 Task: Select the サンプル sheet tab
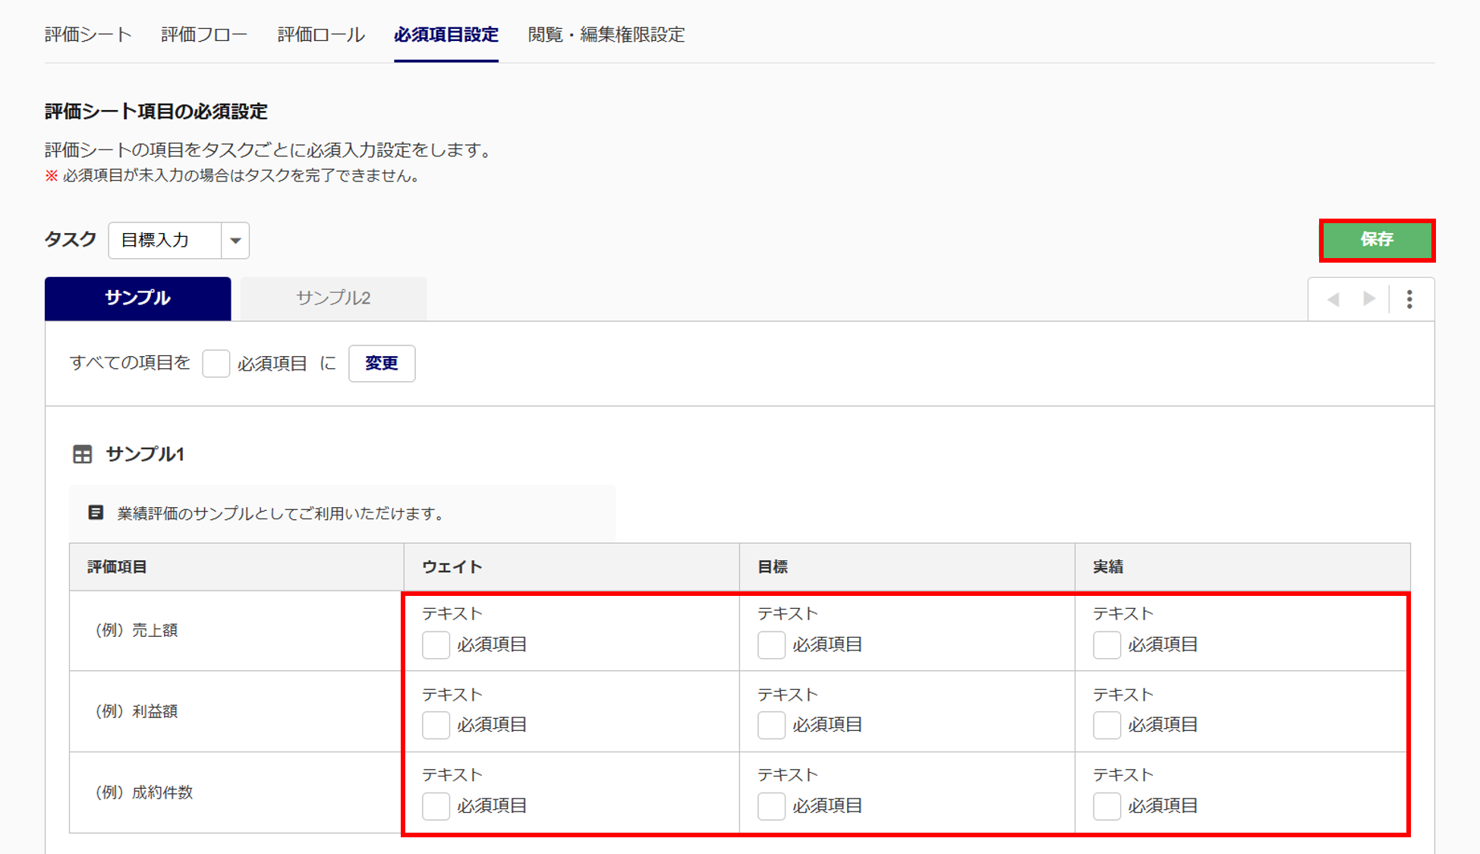(x=137, y=298)
